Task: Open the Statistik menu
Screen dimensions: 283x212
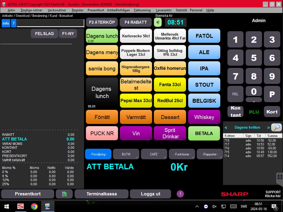Action: [181, 10]
